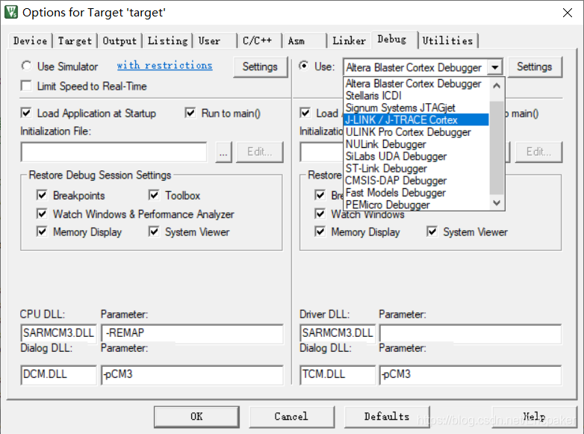
Task: Toggle Watch Windows & Performance Analyzer checkbox
Action: click(x=42, y=214)
